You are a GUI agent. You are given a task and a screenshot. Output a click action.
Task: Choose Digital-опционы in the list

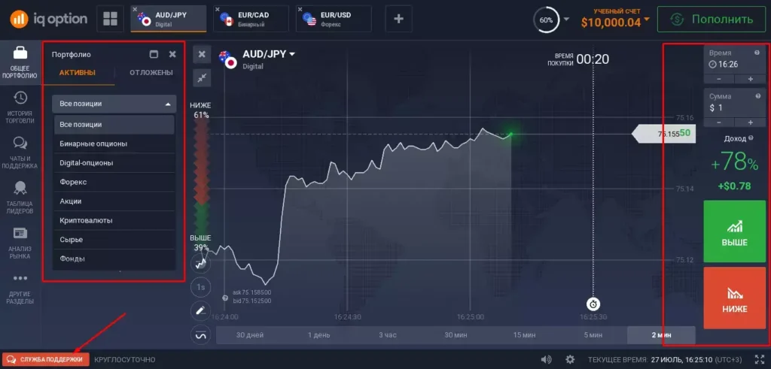click(114, 163)
